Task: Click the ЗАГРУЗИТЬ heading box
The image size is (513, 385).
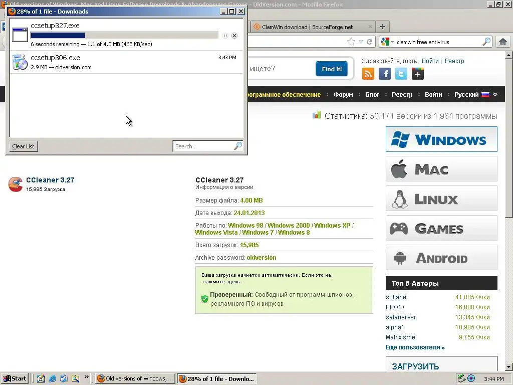Action: pos(441,364)
